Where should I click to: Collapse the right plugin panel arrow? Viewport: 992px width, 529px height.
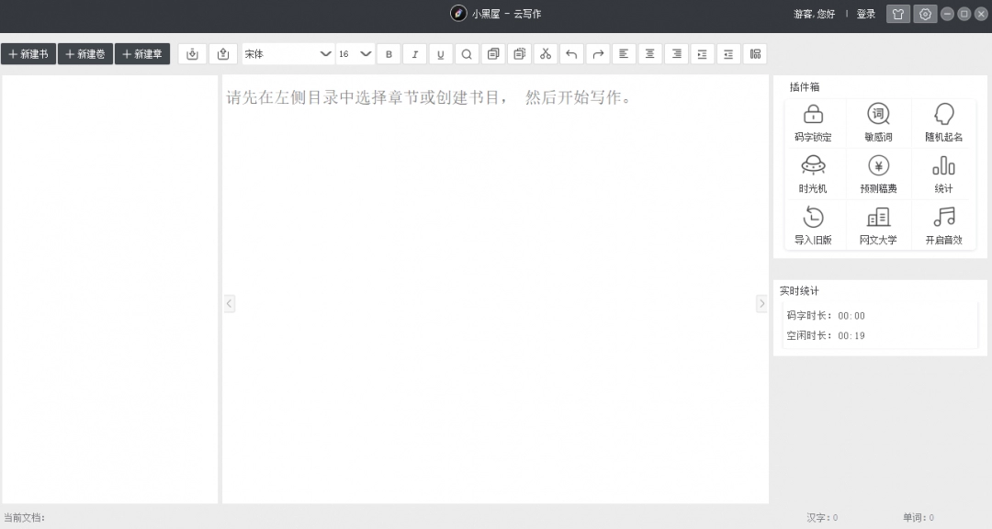click(x=761, y=303)
